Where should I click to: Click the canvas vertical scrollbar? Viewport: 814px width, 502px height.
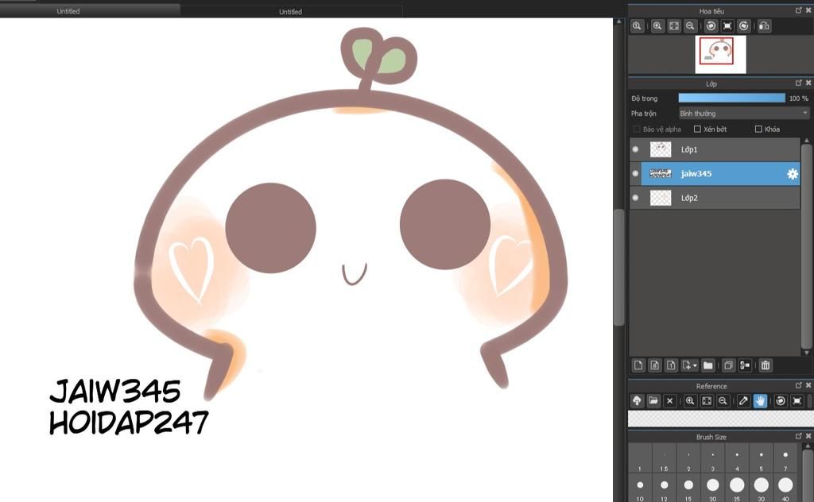pos(618,267)
